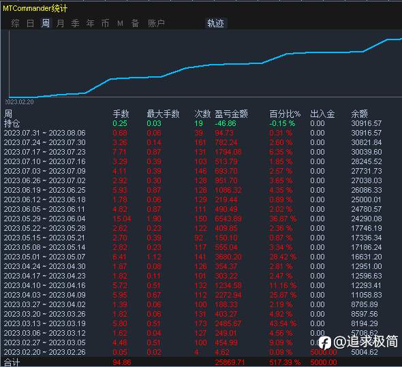Click the profit value 6543.89

point(228,219)
